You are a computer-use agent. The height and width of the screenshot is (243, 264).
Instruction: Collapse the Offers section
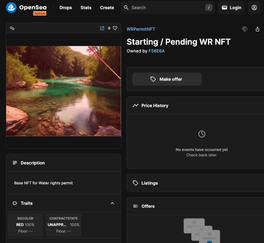195,206
